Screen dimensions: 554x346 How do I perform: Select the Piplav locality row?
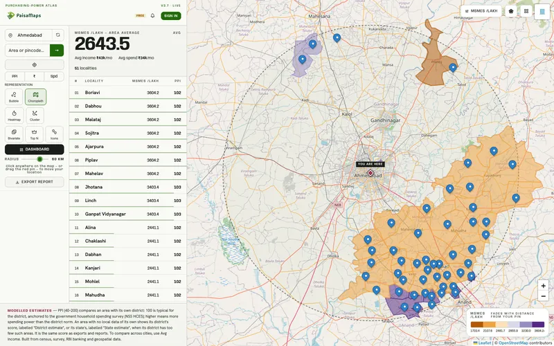[127, 160]
